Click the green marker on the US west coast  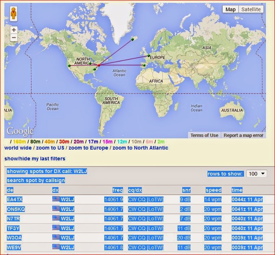coord(69,66)
